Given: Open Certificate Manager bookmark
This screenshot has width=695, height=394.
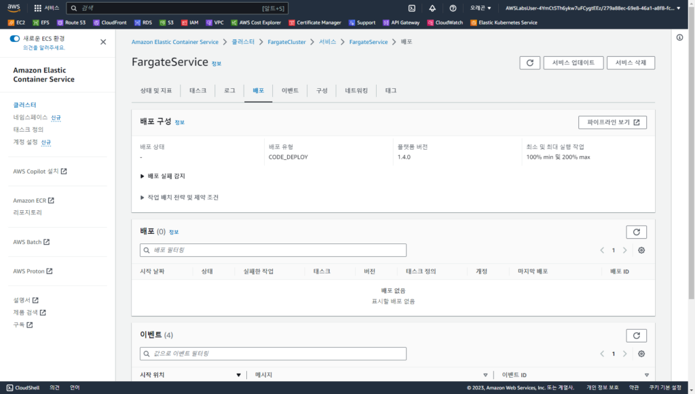Looking at the screenshot, I should coord(315,22).
